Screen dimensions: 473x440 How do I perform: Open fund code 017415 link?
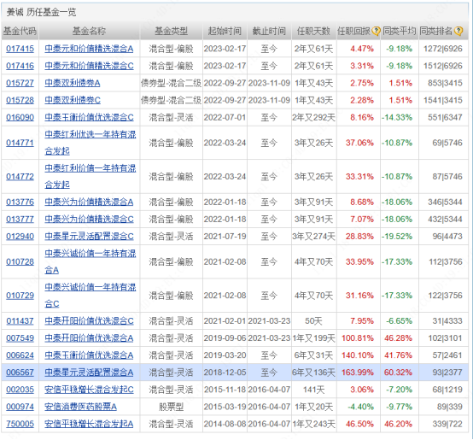[20, 49]
